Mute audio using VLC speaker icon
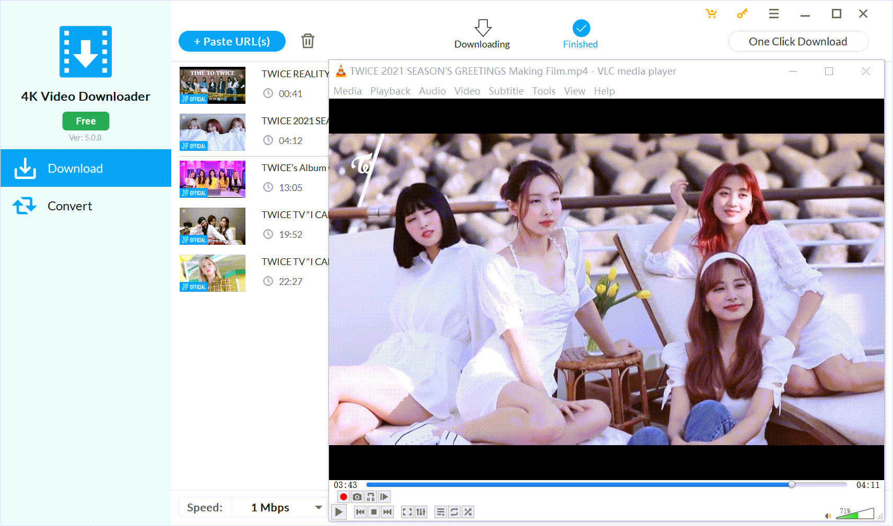 tap(828, 516)
